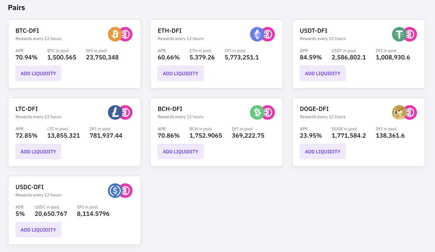Click the Pairs section heading
Viewport: 435px width, 252px height.
[16, 8]
